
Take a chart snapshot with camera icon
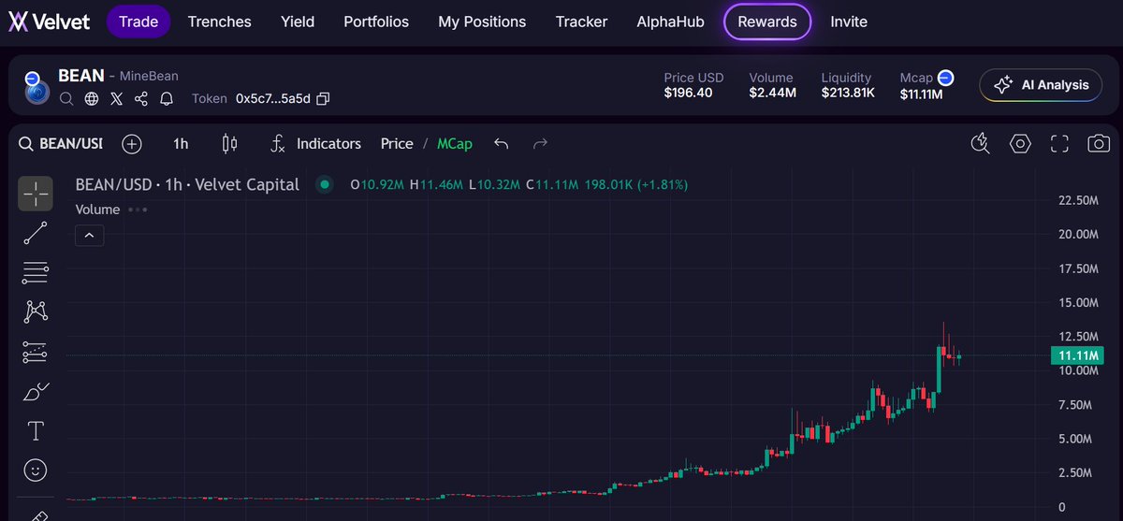pyautogui.click(x=1099, y=143)
